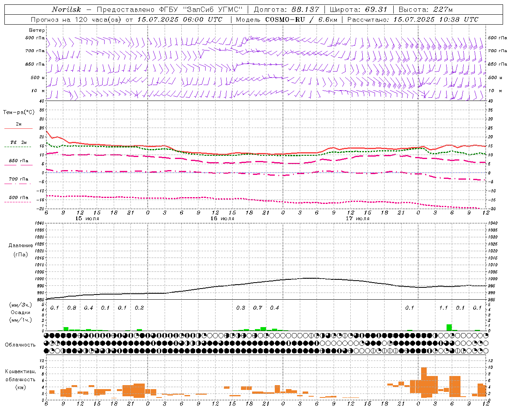This screenshot has width=509, height=407.
Task: Click the (мм/3ч.) precipitation unit label
Action: tap(21, 305)
